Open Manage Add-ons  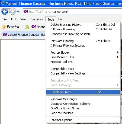(x=83, y=62)
